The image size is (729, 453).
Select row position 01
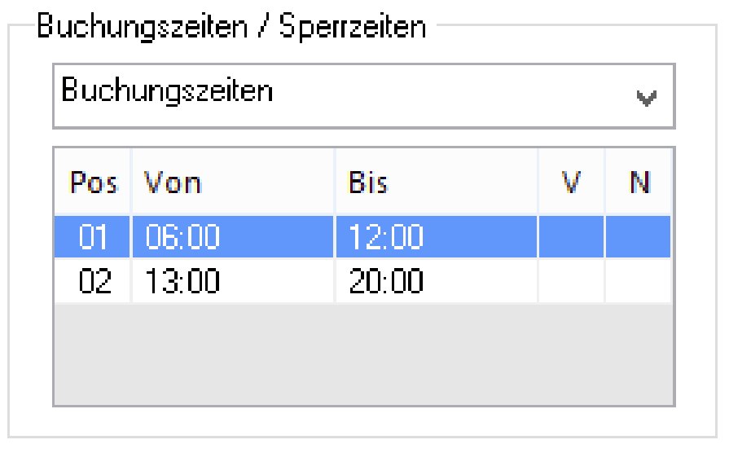pos(94,237)
